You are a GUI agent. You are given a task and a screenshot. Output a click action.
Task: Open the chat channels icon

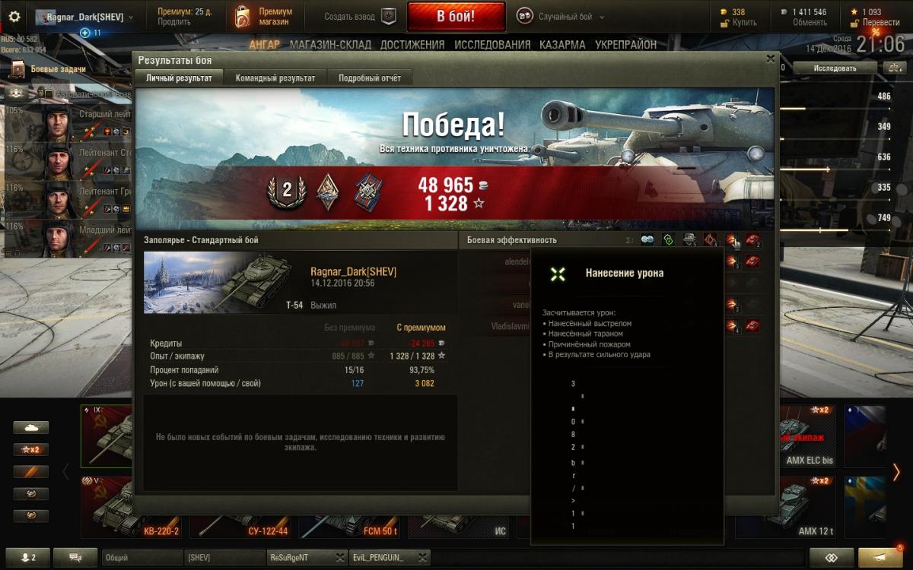pos(76,557)
